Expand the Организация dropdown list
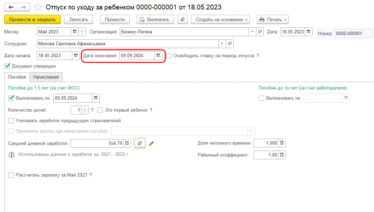The image size is (374, 212). [x=252, y=32]
